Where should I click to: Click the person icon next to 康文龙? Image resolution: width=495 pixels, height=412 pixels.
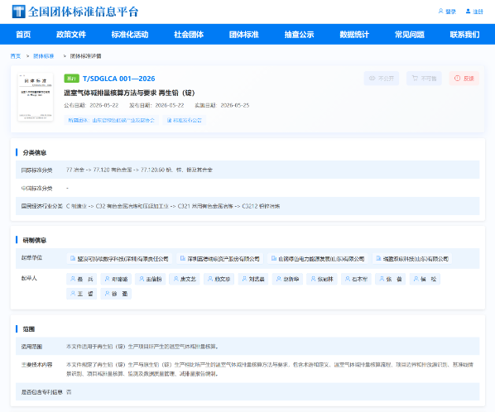(x=175, y=279)
